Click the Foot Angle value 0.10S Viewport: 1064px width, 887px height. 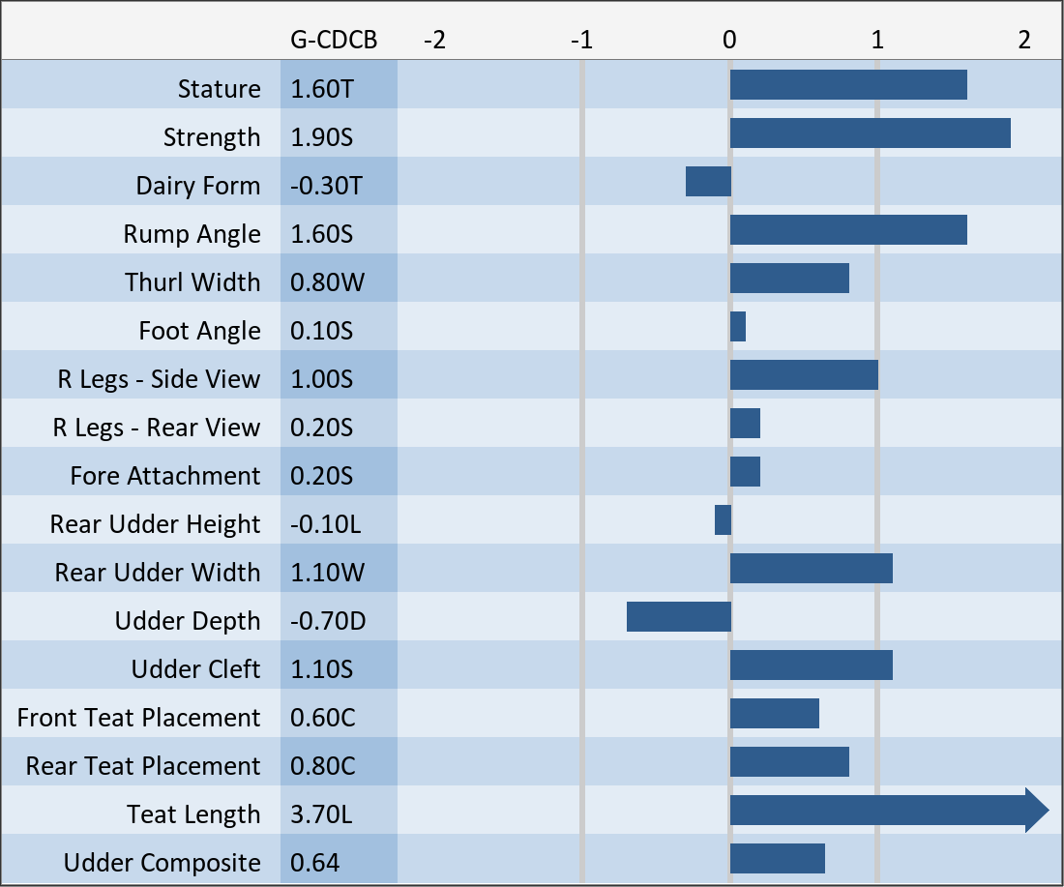point(321,331)
